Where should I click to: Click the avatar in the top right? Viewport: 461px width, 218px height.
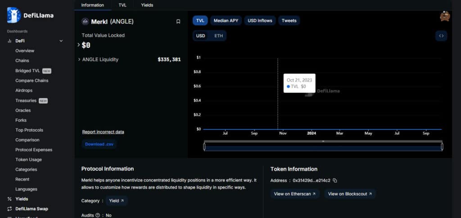[445, 16]
